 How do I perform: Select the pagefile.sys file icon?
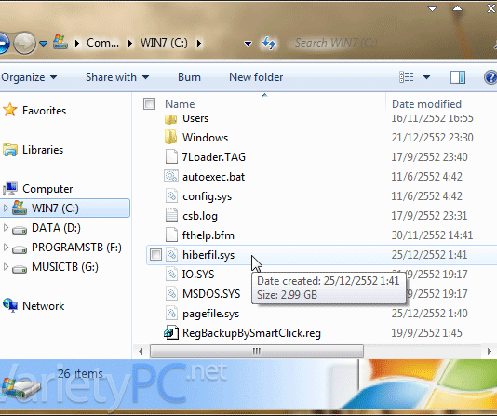(171, 314)
